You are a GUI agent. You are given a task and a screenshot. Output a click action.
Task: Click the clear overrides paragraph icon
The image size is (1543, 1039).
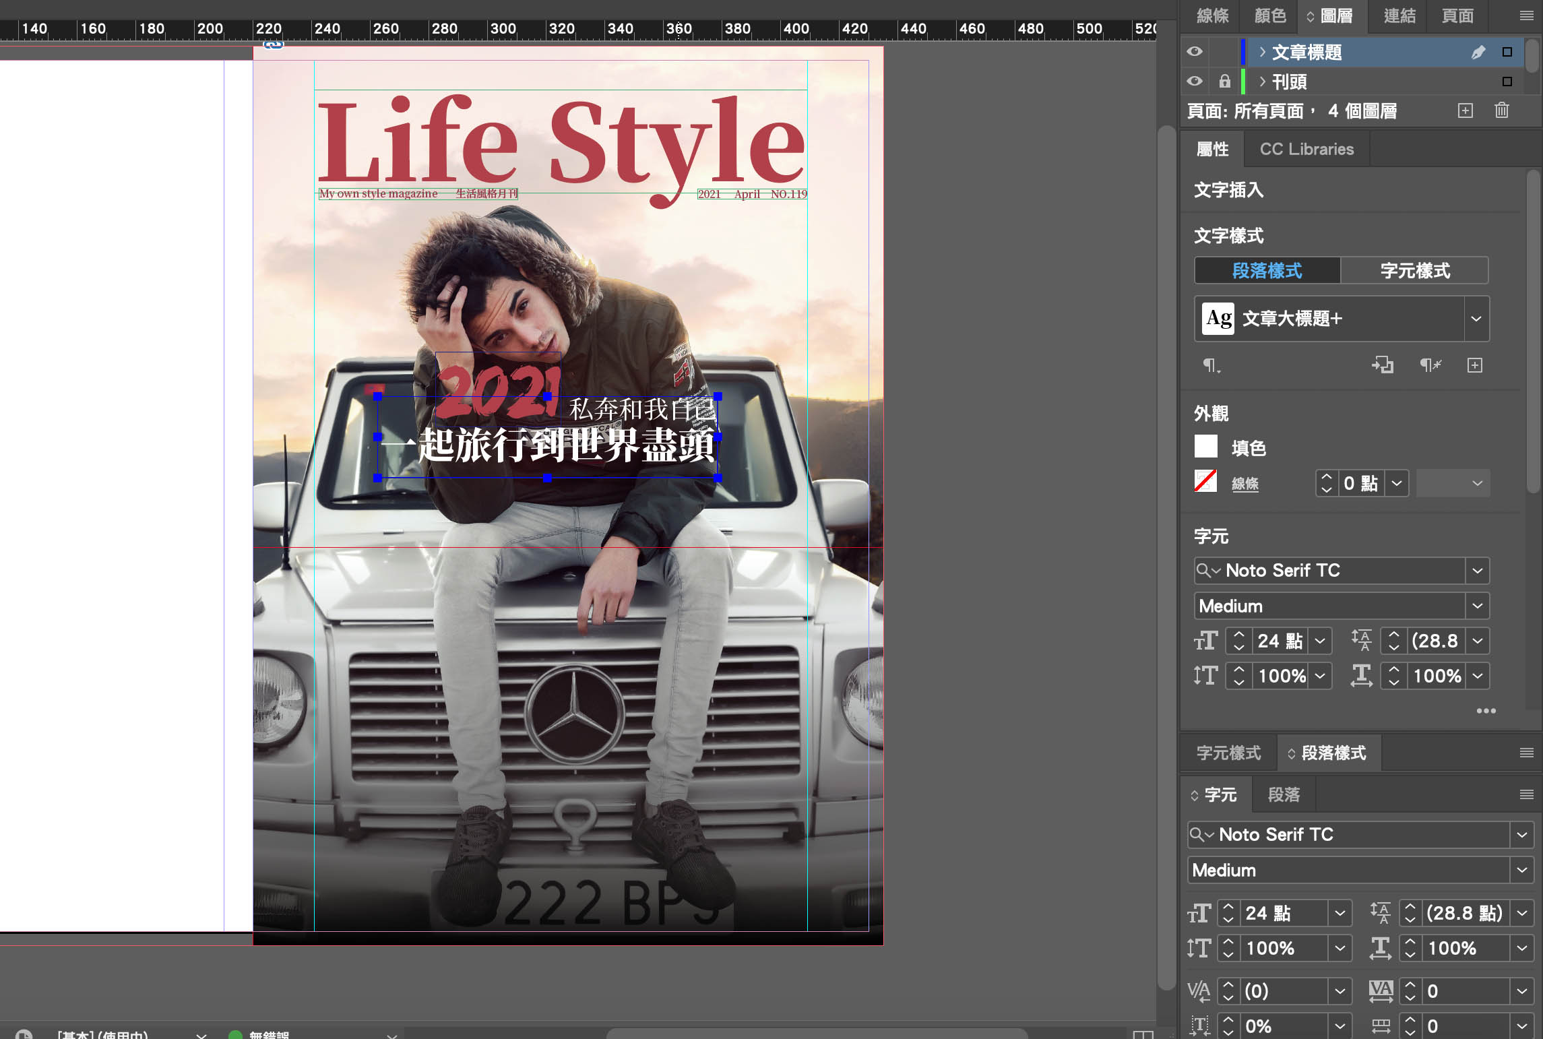pyautogui.click(x=1430, y=365)
